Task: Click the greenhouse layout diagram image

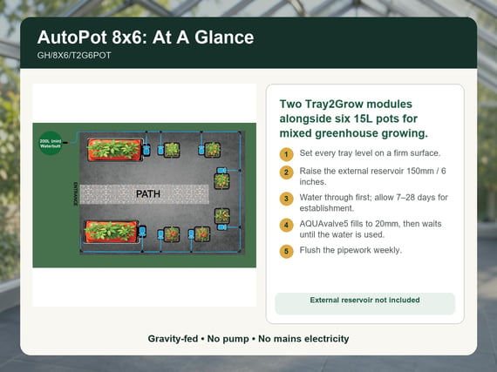Action: tap(144, 195)
